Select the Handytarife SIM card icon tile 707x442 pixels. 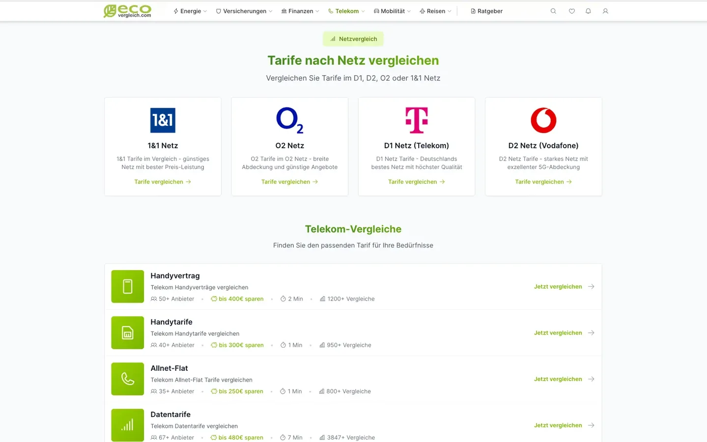coord(128,332)
